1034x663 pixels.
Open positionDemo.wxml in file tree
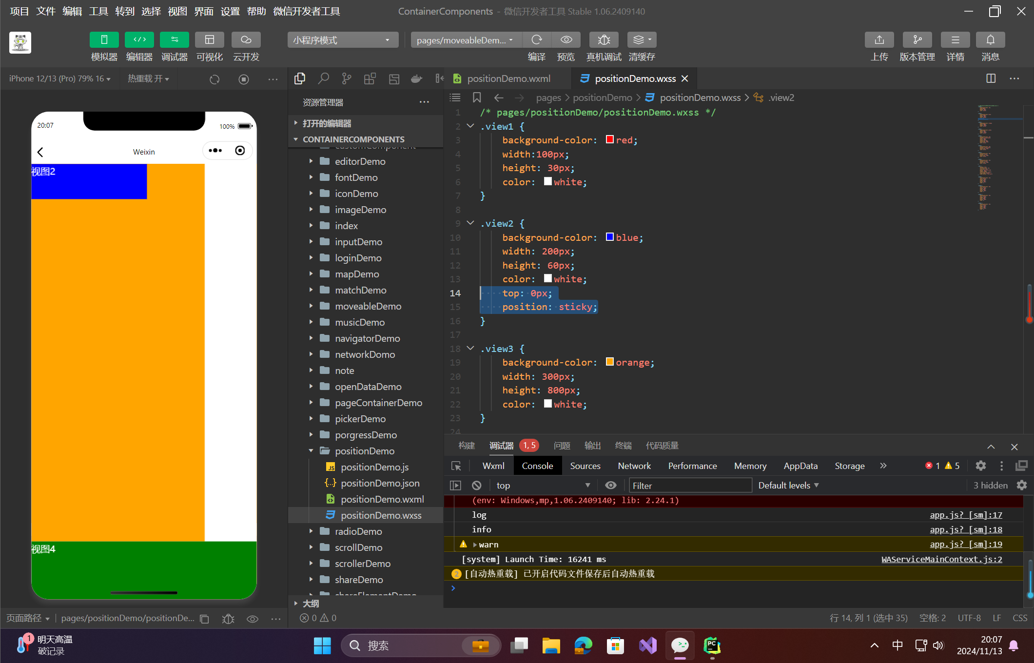click(x=382, y=499)
